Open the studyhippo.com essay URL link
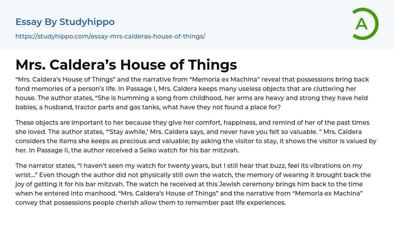The image size is (394, 229). click(110, 36)
